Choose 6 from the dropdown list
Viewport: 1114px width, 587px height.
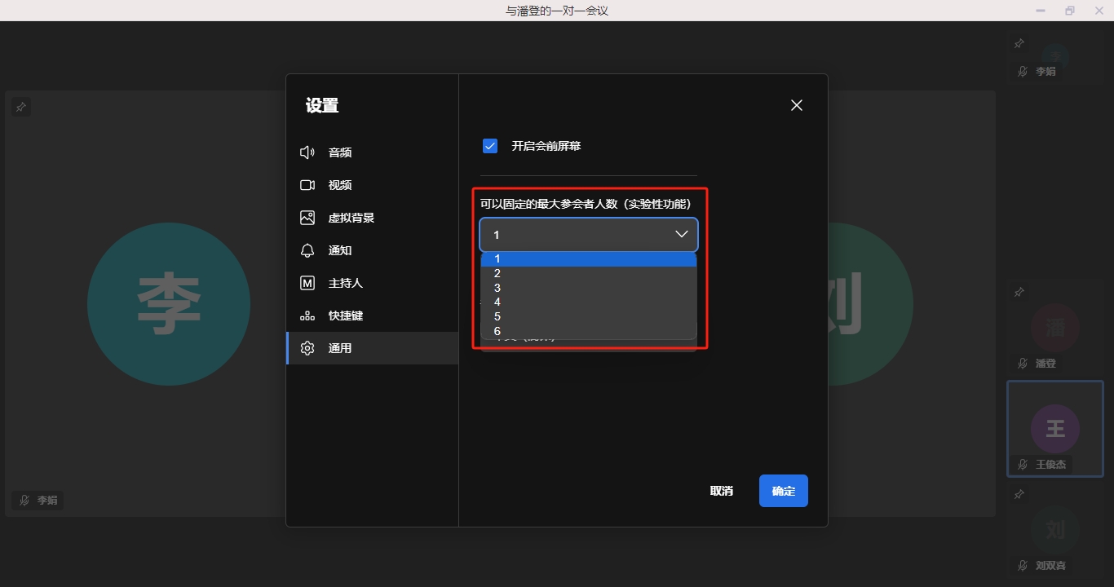point(497,331)
